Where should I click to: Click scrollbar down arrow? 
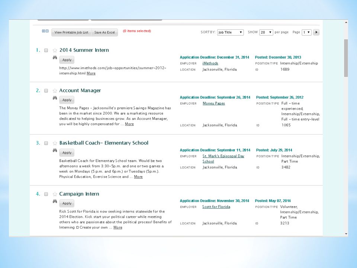point(346,234)
